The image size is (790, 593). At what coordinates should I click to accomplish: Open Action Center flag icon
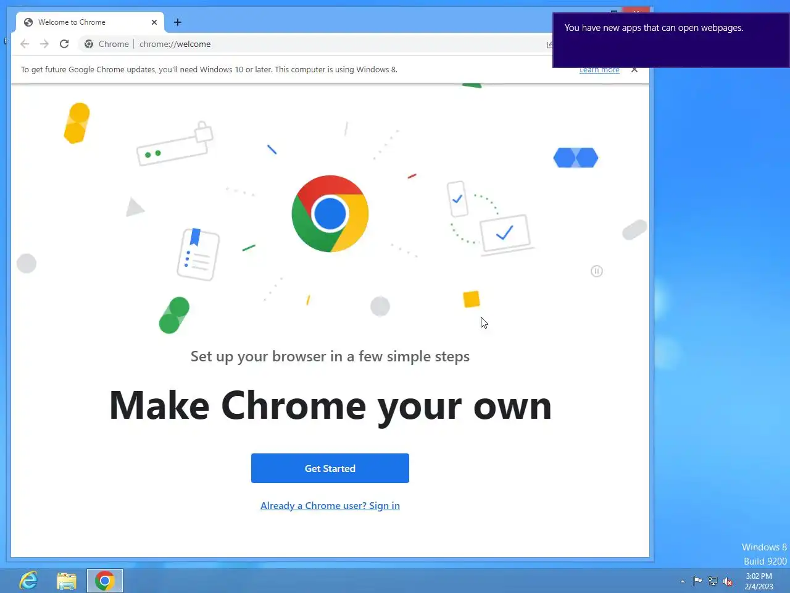(697, 581)
